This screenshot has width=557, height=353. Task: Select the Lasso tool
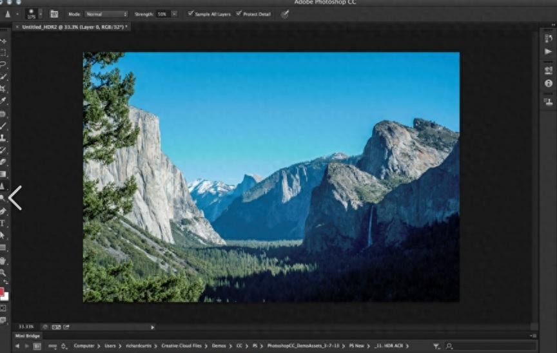pyautogui.click(x=3, y=64)
